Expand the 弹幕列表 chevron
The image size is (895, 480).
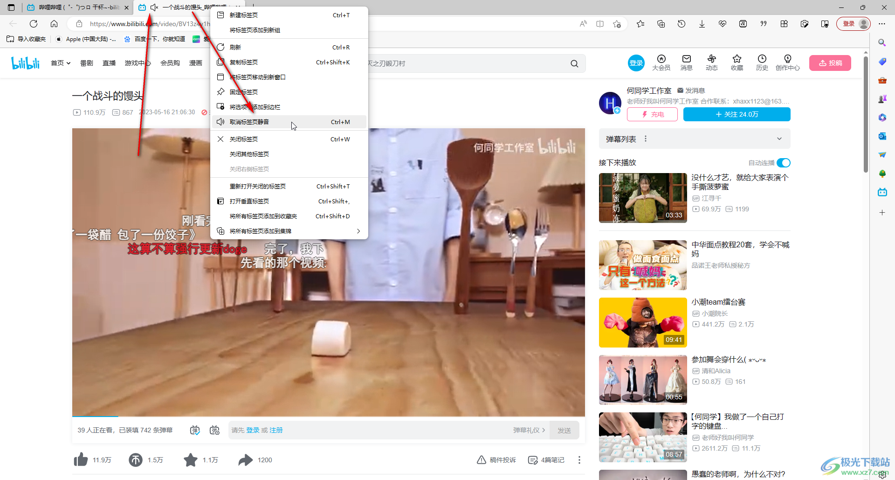779,139
